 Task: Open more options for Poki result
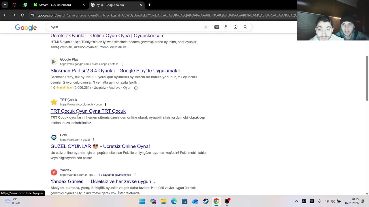click(x=93, y=140)
